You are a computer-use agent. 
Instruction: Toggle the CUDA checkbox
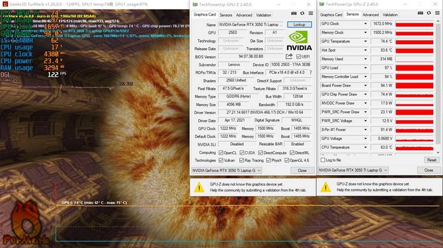click(x=242, y=153)
